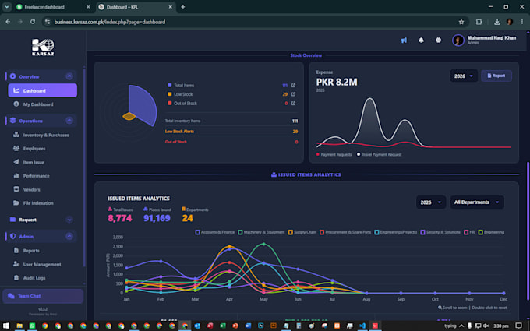The width and height of the screenshot is (530, 331).
Task: Open Visual Studio Code from the taskbar
Action: [362, 326]
